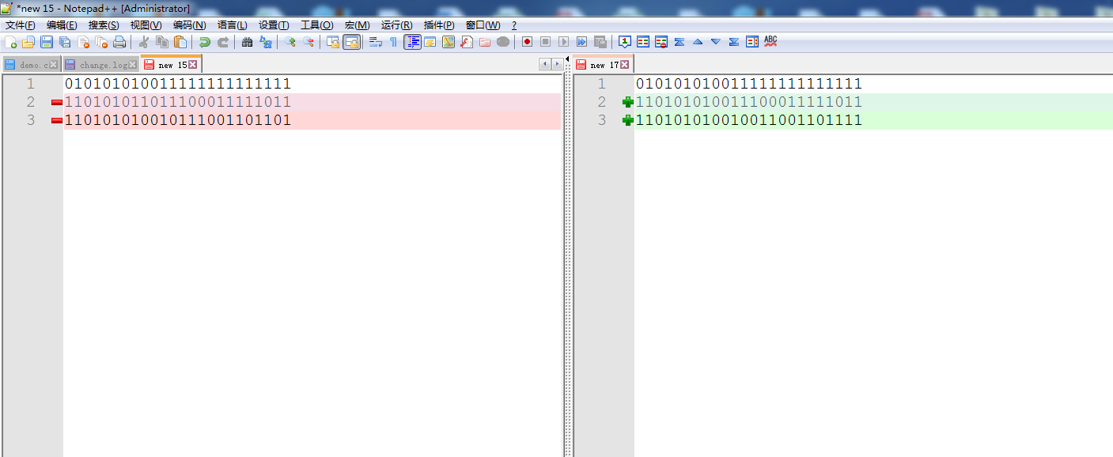Click the stop recording macro button
This screenshot has height=457, width=1113.
[545, 42]
